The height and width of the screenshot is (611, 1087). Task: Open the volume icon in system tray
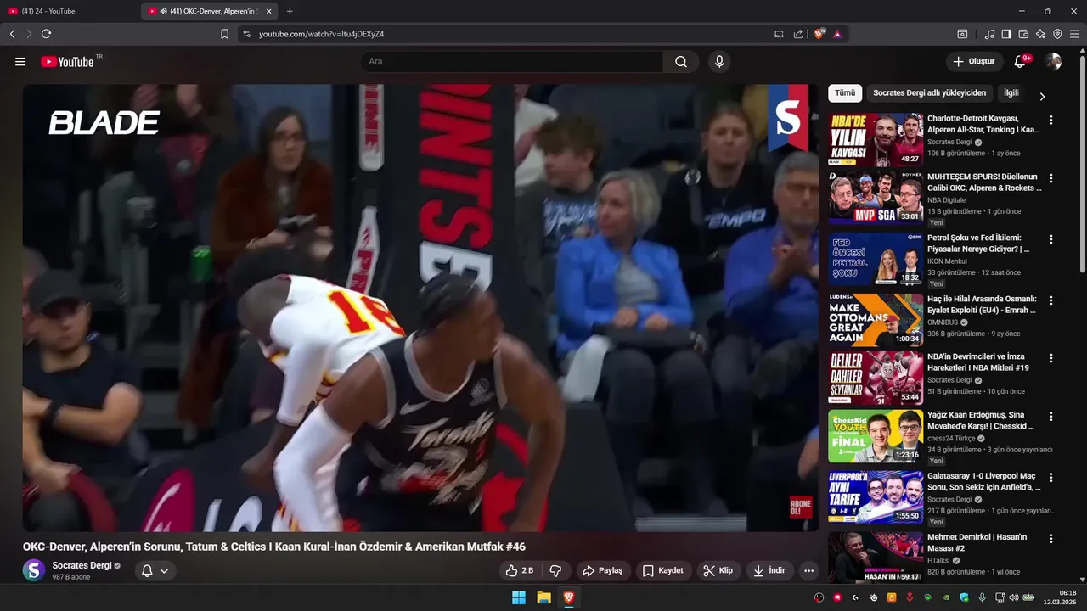click(1014, 597)
